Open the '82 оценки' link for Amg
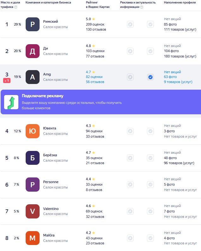This screenshot has height=251, width=201. [x=94, y=77]
